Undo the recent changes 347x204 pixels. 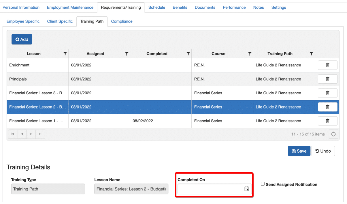point(323,151)
